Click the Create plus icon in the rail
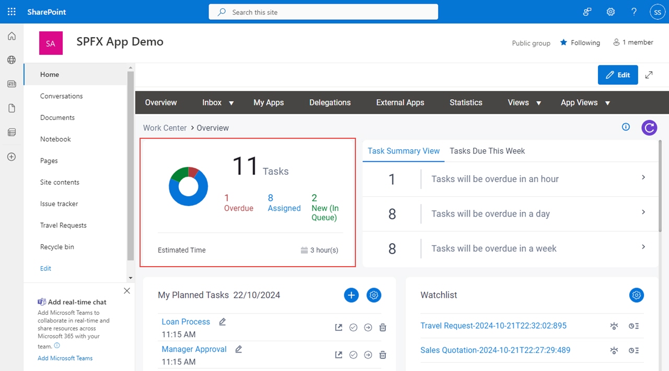Image resolution: width=669 pixels, height=371 pixels. coord(11,157)
